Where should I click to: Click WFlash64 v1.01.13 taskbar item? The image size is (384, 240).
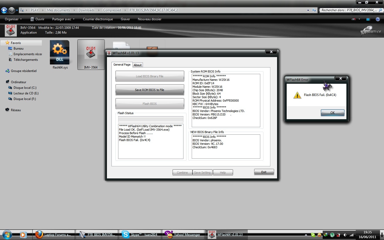point(226,235)
